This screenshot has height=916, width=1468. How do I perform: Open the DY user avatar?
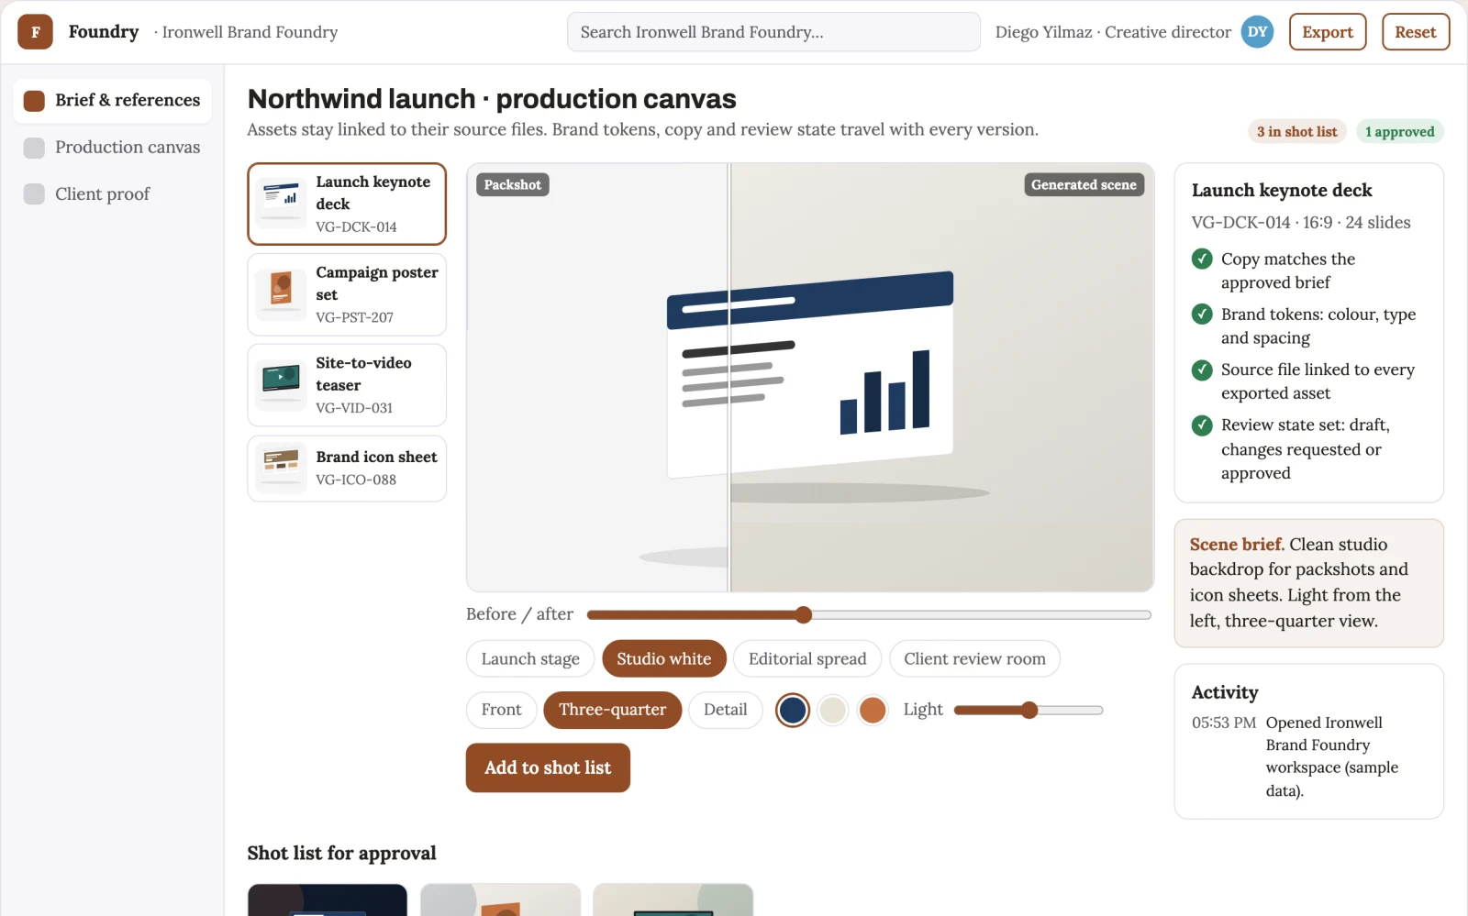1257,32
